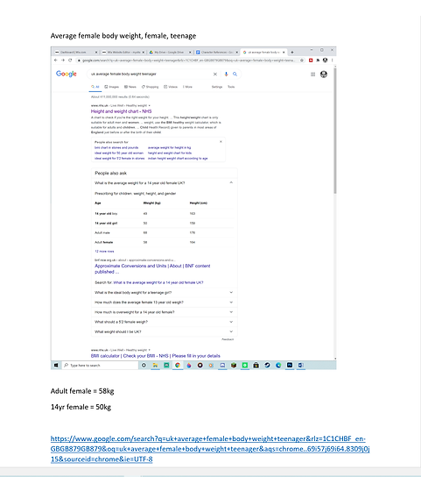Viewport: 421px width, 477px height.
Task: Click the Google logo
Action: [67, 74]
